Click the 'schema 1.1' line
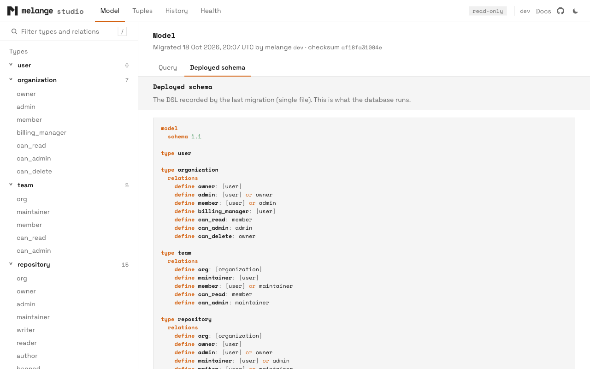 [x=184, y=137]
